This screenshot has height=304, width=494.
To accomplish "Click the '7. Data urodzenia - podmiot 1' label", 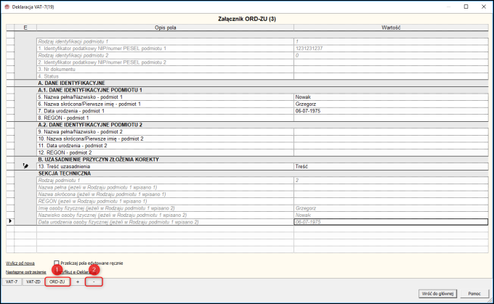I will pos(71,111).
